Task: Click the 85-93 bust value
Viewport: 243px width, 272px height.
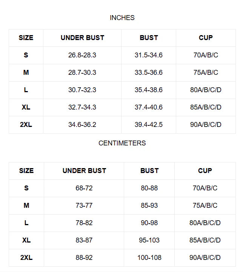Action: pos(149,206)
